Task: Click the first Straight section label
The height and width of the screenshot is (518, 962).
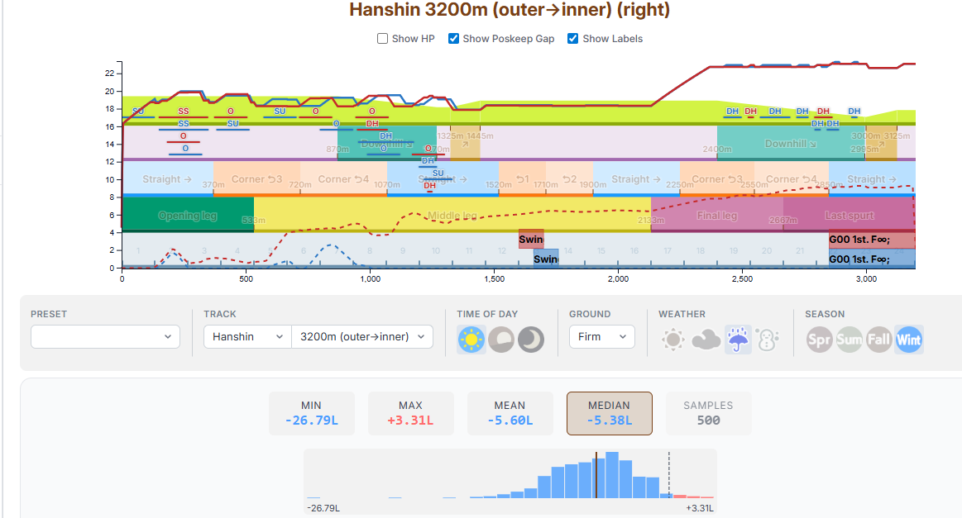Action: [167, 179]
